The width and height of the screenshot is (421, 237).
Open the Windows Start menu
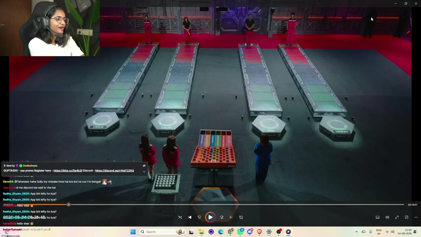(133, 232)
